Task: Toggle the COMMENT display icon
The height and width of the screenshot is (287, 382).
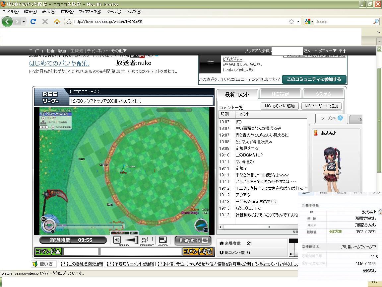Action: coord(147,240)
